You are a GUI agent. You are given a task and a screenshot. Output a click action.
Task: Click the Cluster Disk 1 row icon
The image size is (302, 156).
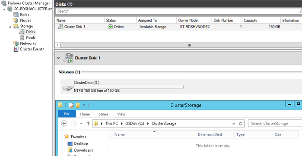click(60, 27)
